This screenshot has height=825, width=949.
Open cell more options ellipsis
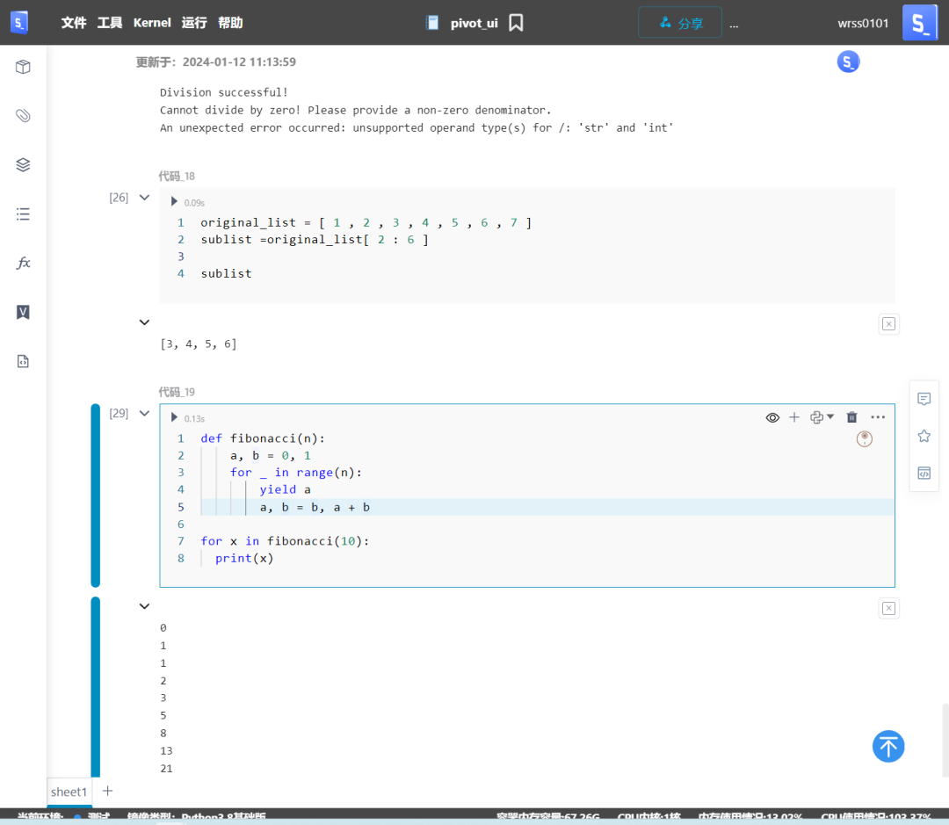(878, 417)
